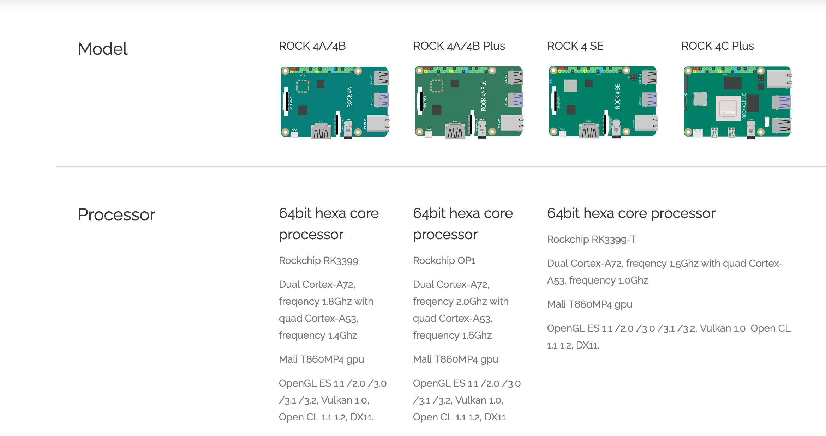This screenshot has height=436, width=826.
Task: Click the Processor row heading
Action: coord(116,214)
